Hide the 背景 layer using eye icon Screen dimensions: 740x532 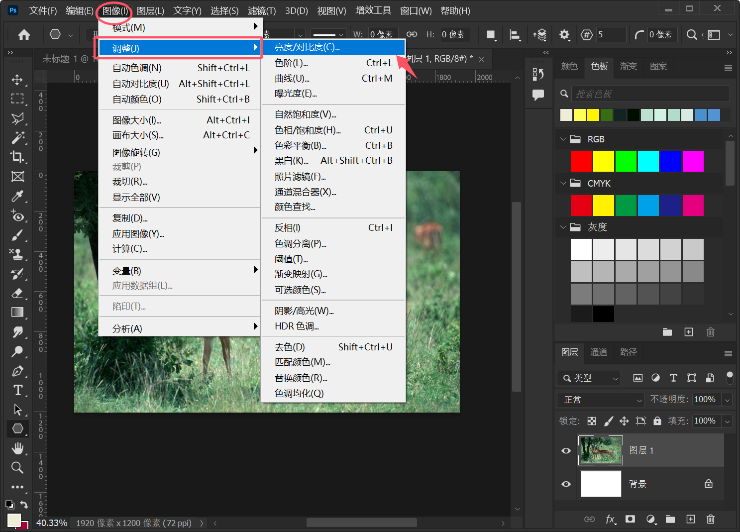[x=566, y=484]
